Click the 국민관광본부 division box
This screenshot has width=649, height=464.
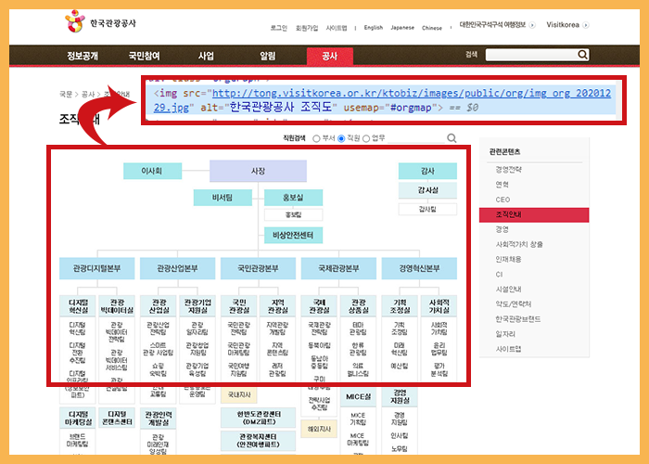pyautogui.click(x=258, y=268)
